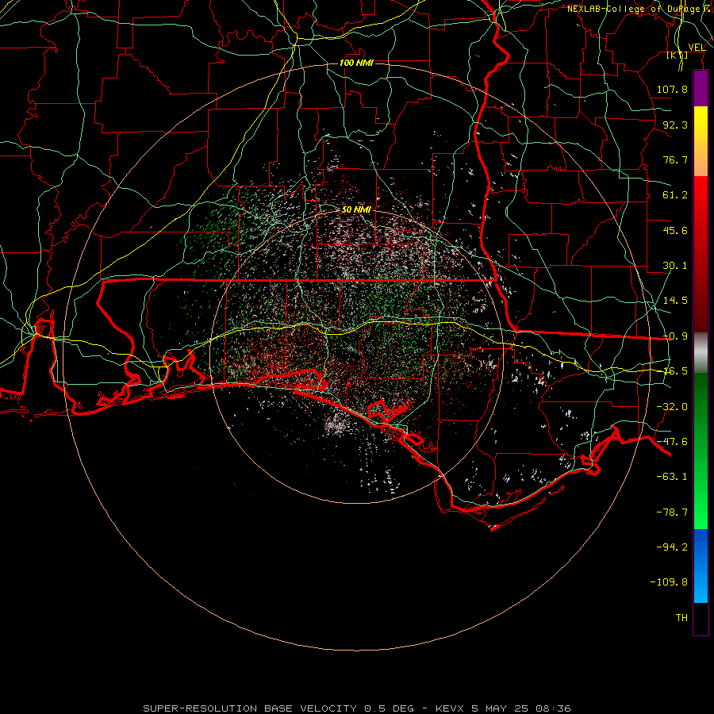
Task: Click the -63.1 legend value
Action: (672, 477)
